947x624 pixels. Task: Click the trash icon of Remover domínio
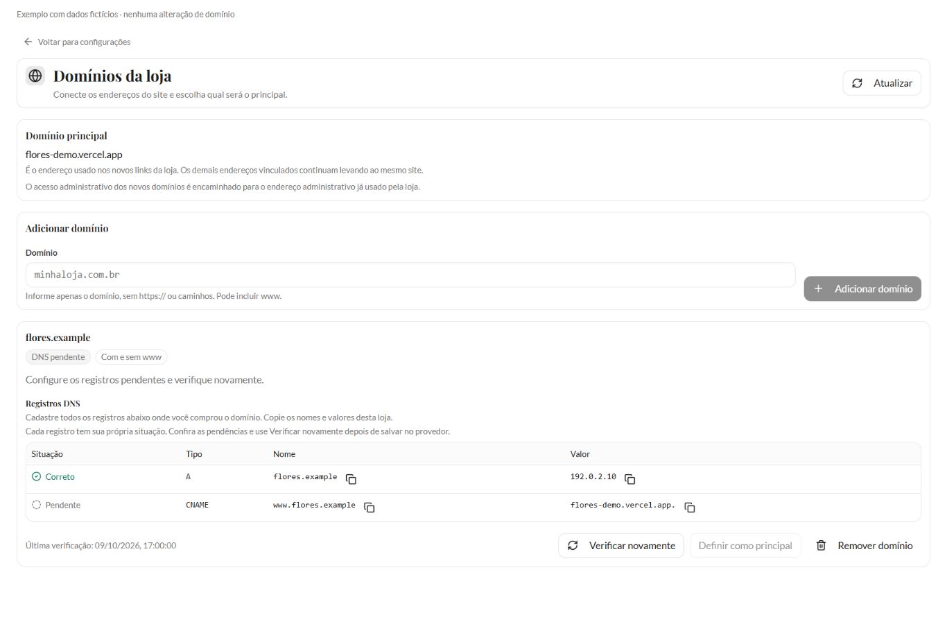[x=821, y=546]
